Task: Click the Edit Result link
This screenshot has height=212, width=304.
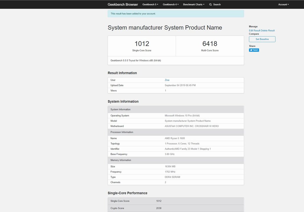Action: [254, 30]
